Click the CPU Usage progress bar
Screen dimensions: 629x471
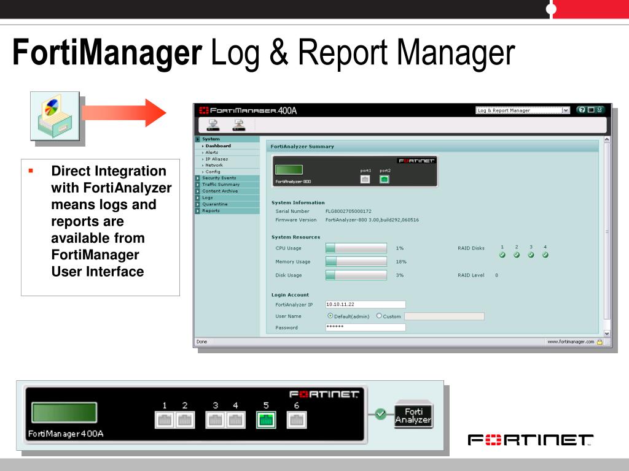pyautogui.click(x=356, y=248)
